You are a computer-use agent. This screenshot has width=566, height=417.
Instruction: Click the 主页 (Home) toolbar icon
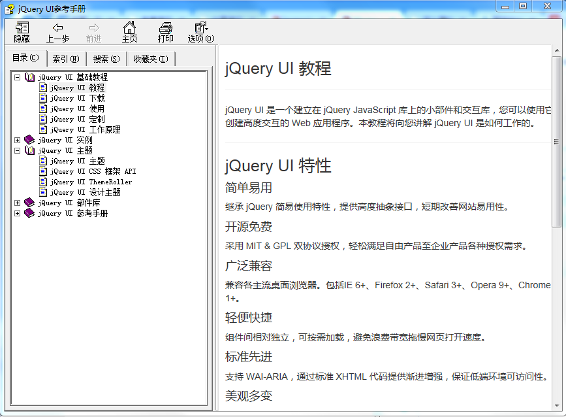[130, 28]
